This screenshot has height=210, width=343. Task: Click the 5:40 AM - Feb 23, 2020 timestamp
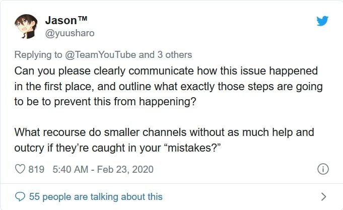point(103,169)
